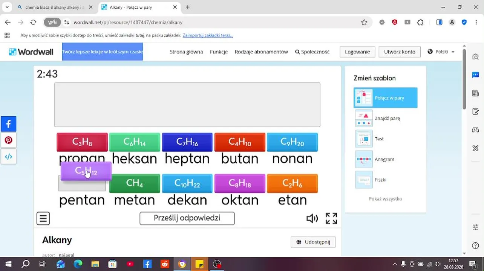Open the apps grid in bookmarks bar
Image resolution: width=484 pixels, height=271 pixels.
coord(7,35)
